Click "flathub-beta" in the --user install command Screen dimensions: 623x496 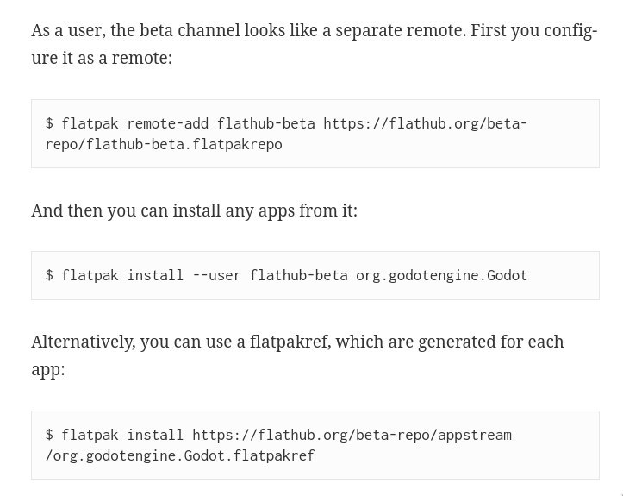pyautogui.click(x=298, y=276)
